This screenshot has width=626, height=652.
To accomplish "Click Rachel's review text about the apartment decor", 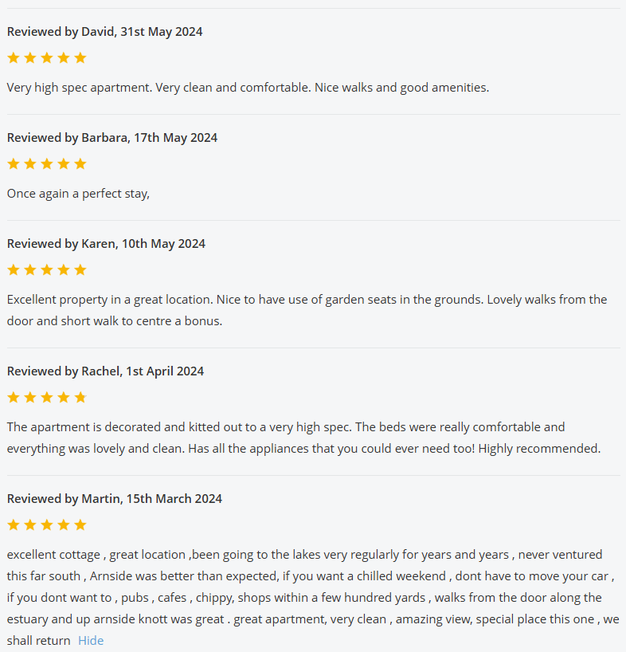I will pyautogui.click(x=303, y=438).
